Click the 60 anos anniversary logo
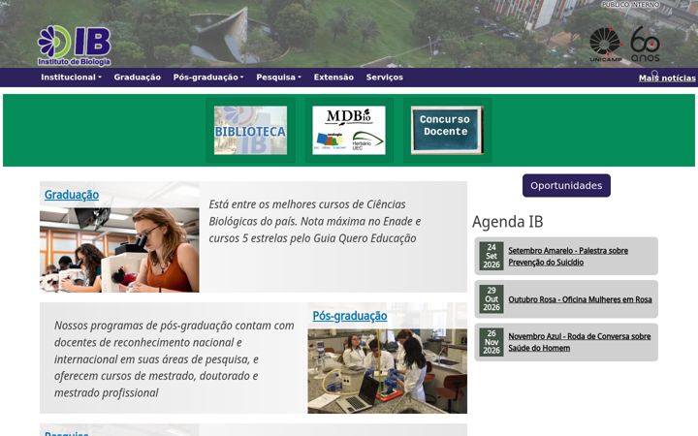 coord(645,44)
